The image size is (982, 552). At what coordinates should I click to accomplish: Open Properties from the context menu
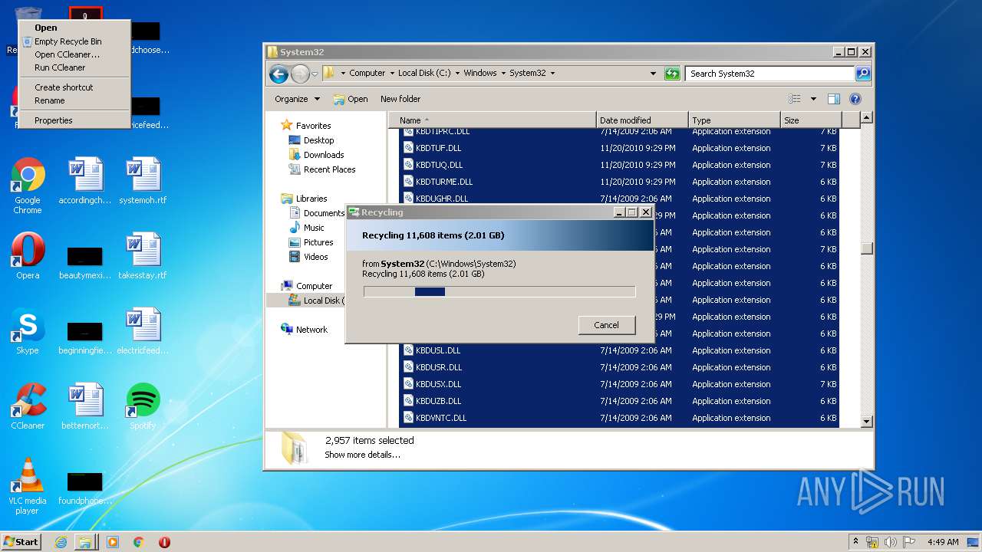pos(74,120)
